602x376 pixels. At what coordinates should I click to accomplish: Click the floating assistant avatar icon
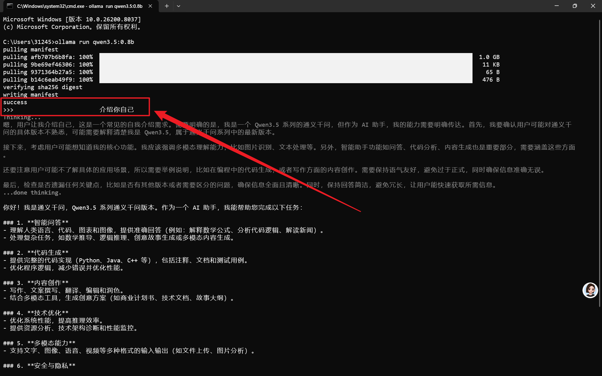[590, 290]
